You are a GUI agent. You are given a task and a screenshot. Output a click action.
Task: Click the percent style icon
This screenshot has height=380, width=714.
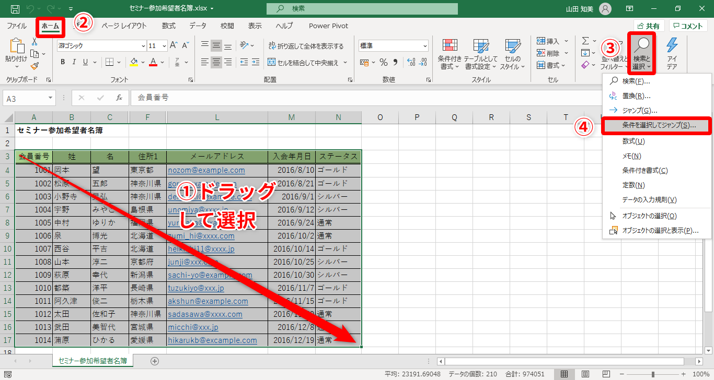click(383, 62)
